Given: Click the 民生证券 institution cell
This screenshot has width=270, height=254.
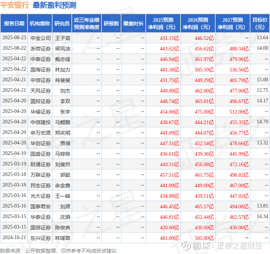Looking at the screenshot, I should tap(41, 185).
